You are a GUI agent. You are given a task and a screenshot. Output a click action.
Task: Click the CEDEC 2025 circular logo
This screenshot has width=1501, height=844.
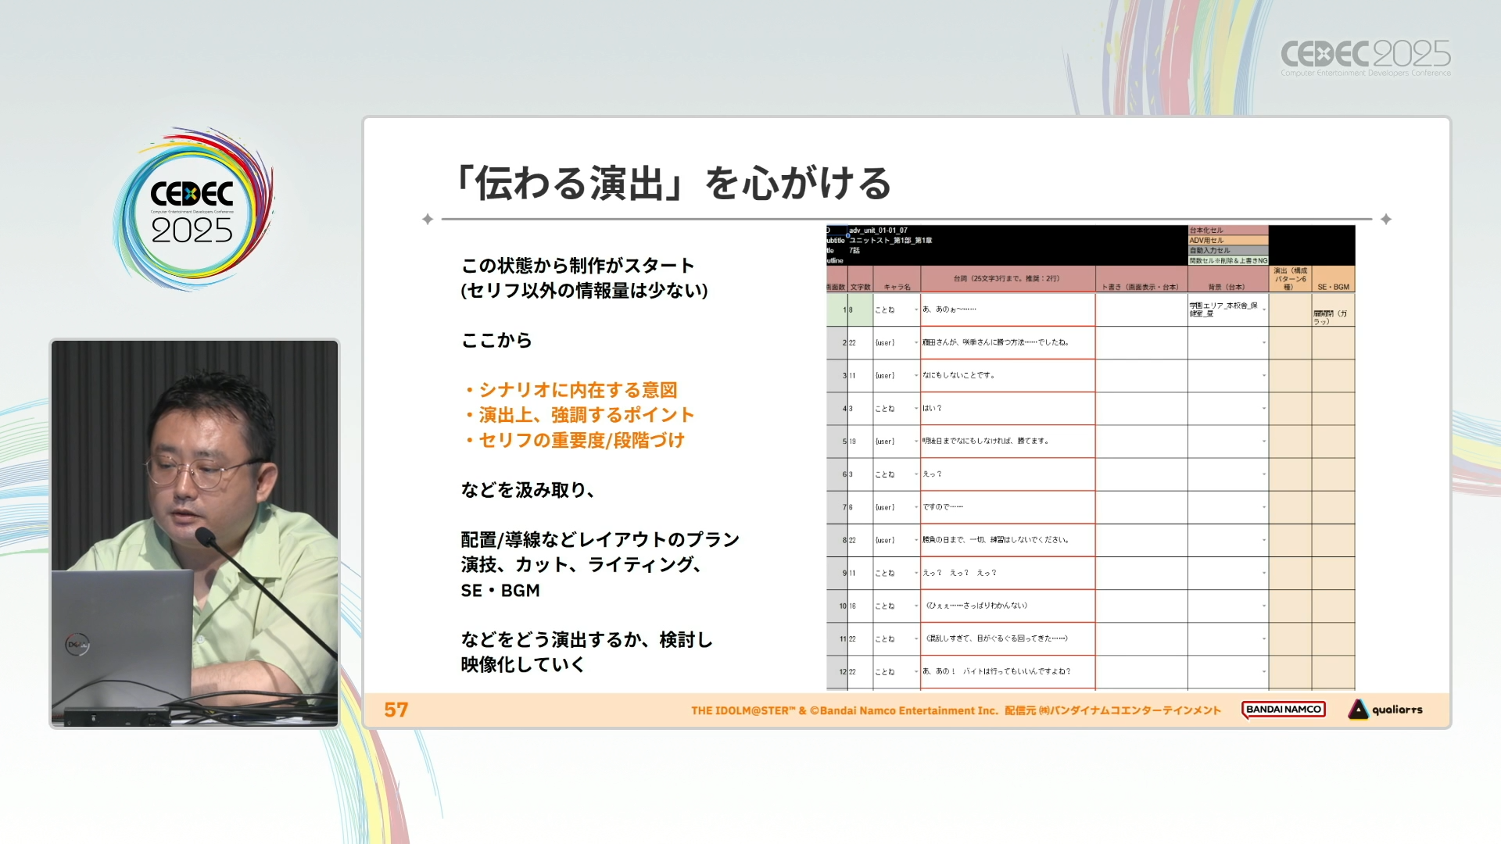192,210
